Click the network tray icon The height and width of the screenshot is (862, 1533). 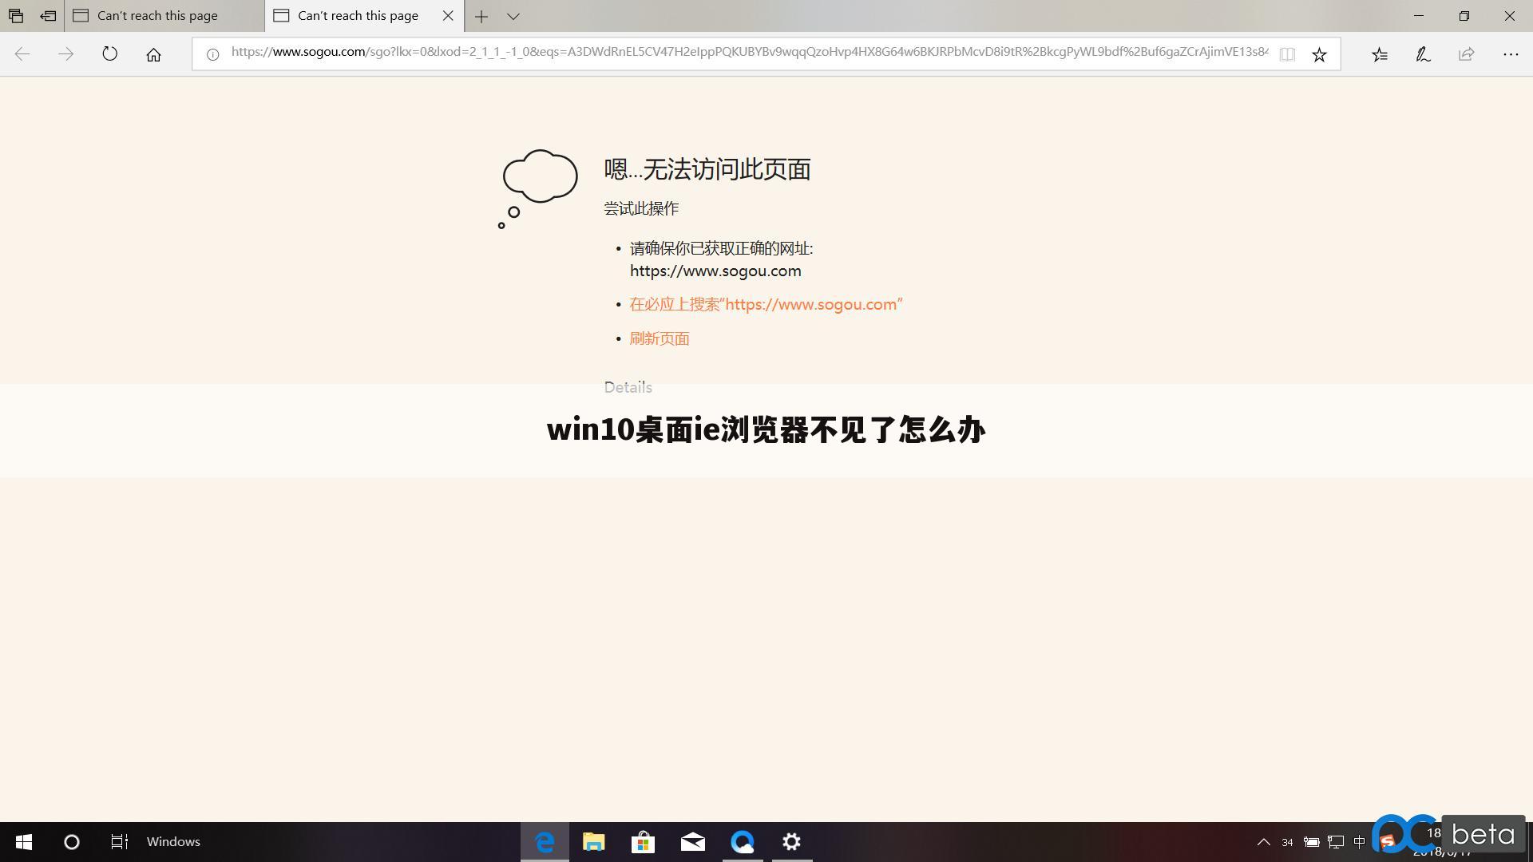(x=1336, y=842)
